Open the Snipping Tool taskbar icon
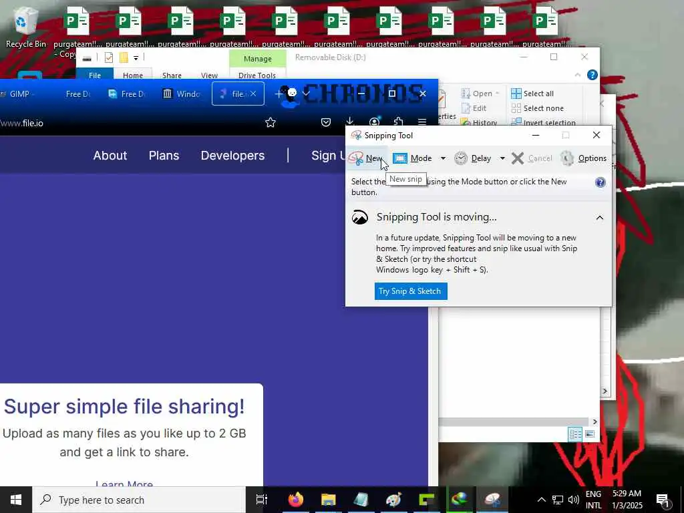This screenshot has height=513, width=684. click(492, 500)
